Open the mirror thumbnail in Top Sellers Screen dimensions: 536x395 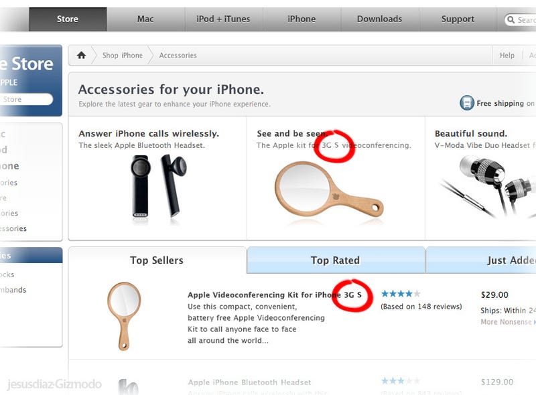point(124,316)
